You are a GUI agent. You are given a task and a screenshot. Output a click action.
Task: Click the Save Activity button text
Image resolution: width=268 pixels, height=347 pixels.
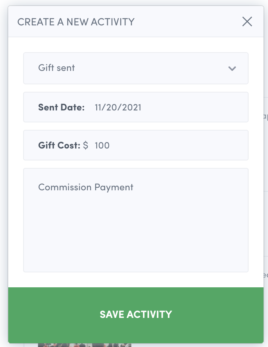[135, 315]
